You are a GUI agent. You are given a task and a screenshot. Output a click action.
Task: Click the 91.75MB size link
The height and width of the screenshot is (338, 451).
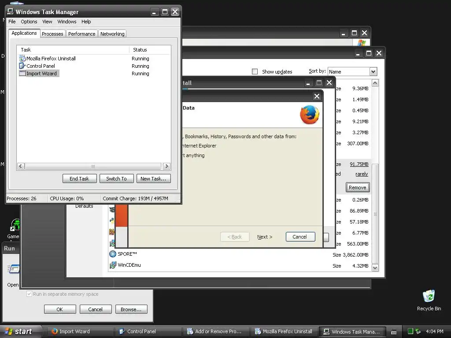(359, 164)
